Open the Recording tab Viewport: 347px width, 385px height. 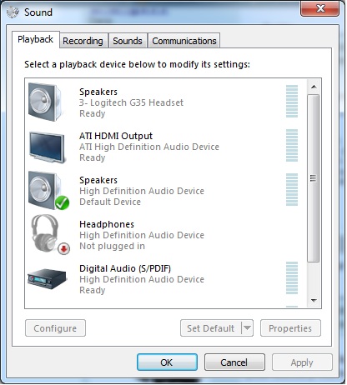[83, 41]
